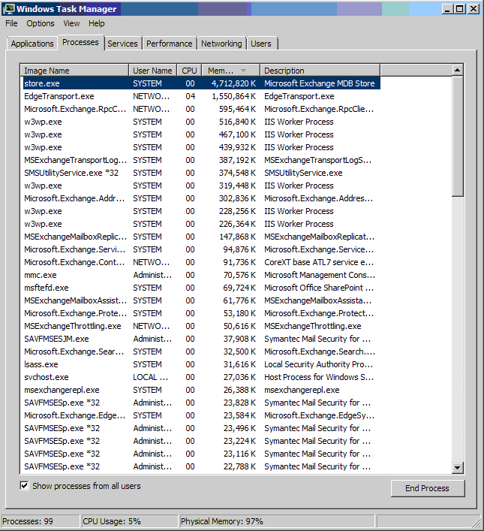
Task: Select MSExchangeMailboxReplic... process
Action: click(202, 237)
